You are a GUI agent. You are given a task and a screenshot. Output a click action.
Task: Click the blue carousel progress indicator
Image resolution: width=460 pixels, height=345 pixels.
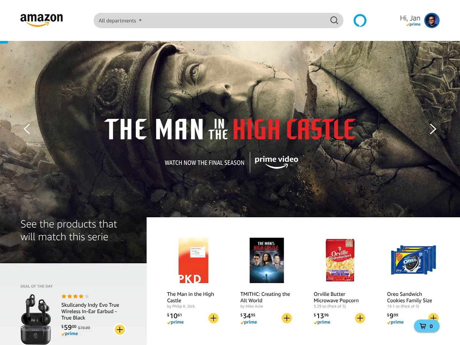[x=4, y=42]
